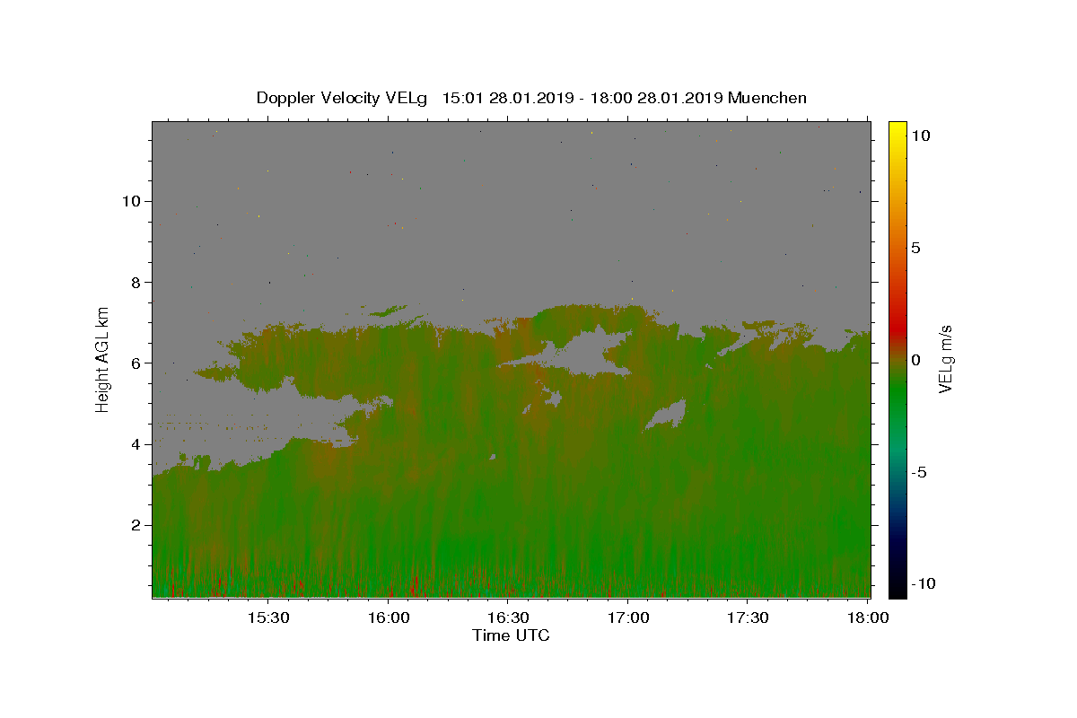Click the 16:00 time tick label
The width and height of the screenshot is (1077, 718).
coord(389,617)
